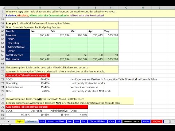Select column E header
This screenshot has height=131, width=175.
pos(96,8)
